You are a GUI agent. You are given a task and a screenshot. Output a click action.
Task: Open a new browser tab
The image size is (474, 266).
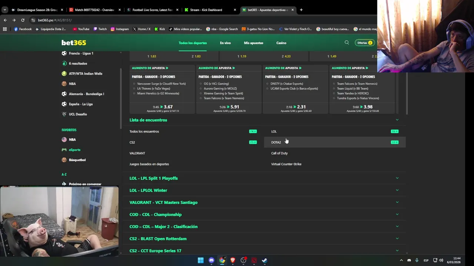(301, 10)
